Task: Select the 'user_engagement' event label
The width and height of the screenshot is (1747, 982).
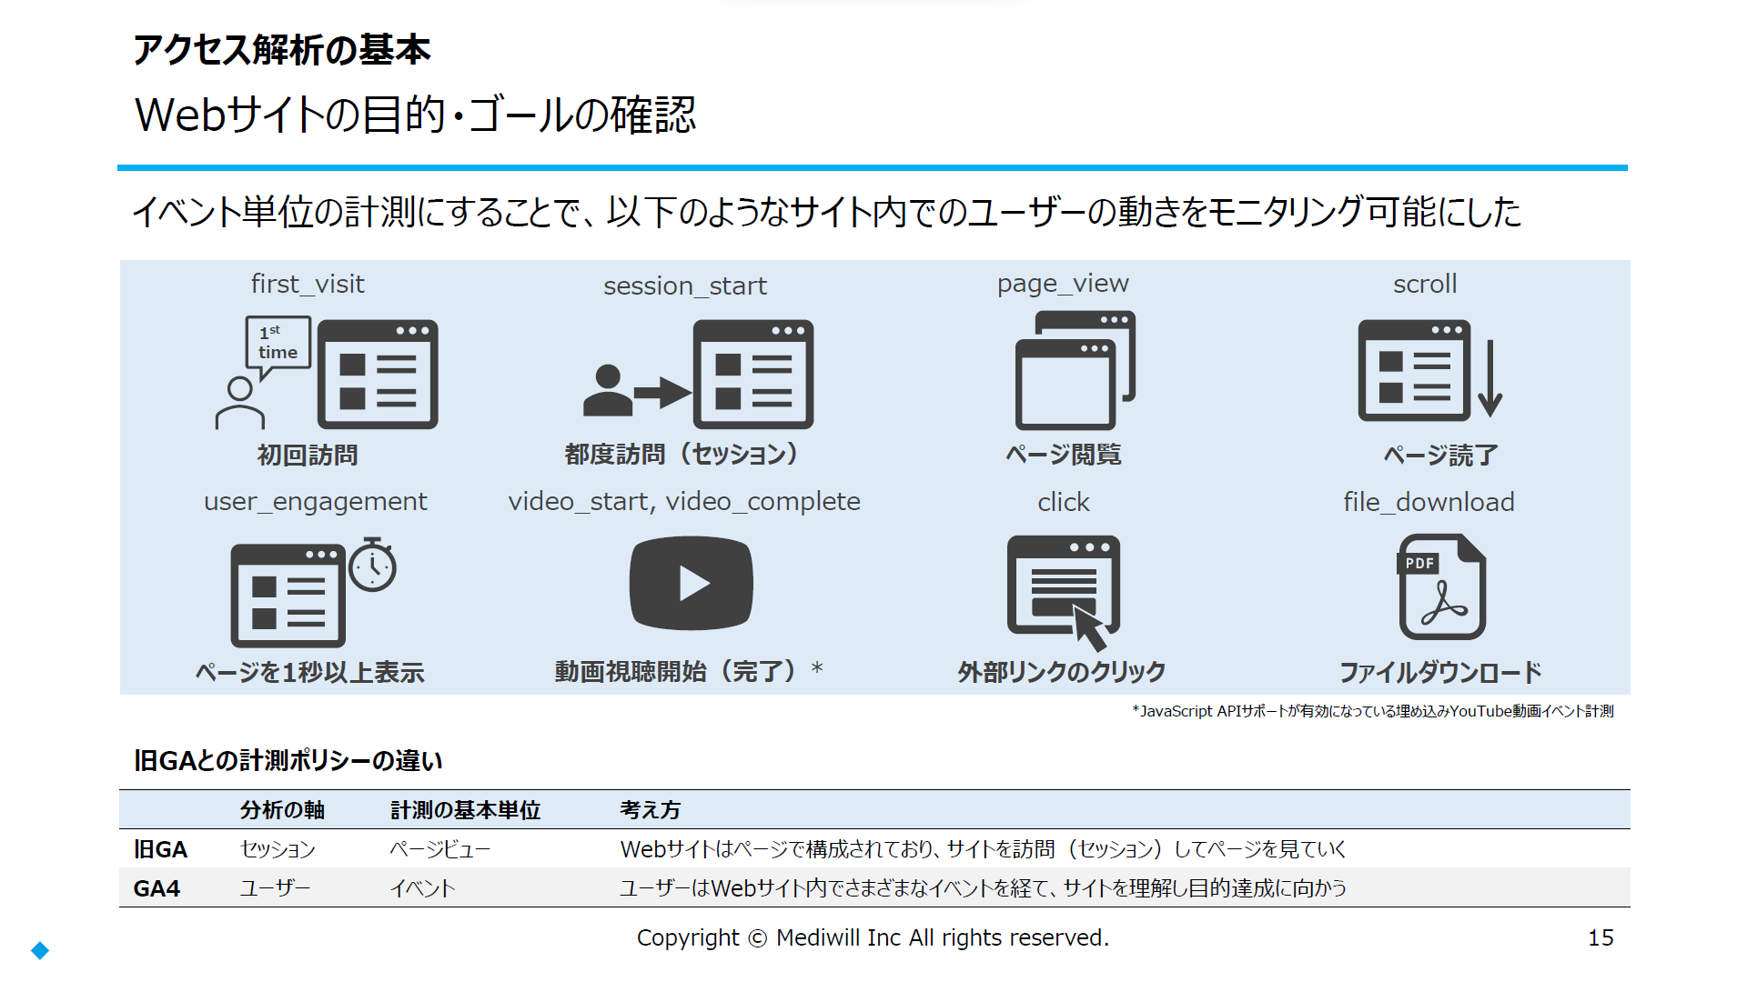Action: coord(315,502)
